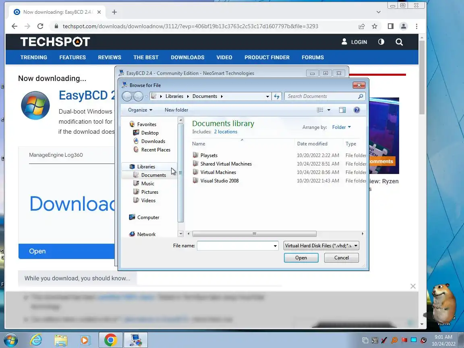Viewport: 464px width, 348px height.
Task: Click the Forward arrow in Browse for File
Action: pyautogui.click(x=138, y=96)
